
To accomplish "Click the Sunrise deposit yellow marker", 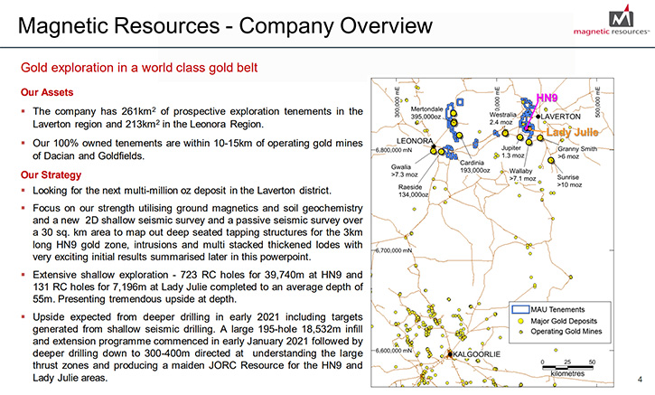I will (551, 161).
